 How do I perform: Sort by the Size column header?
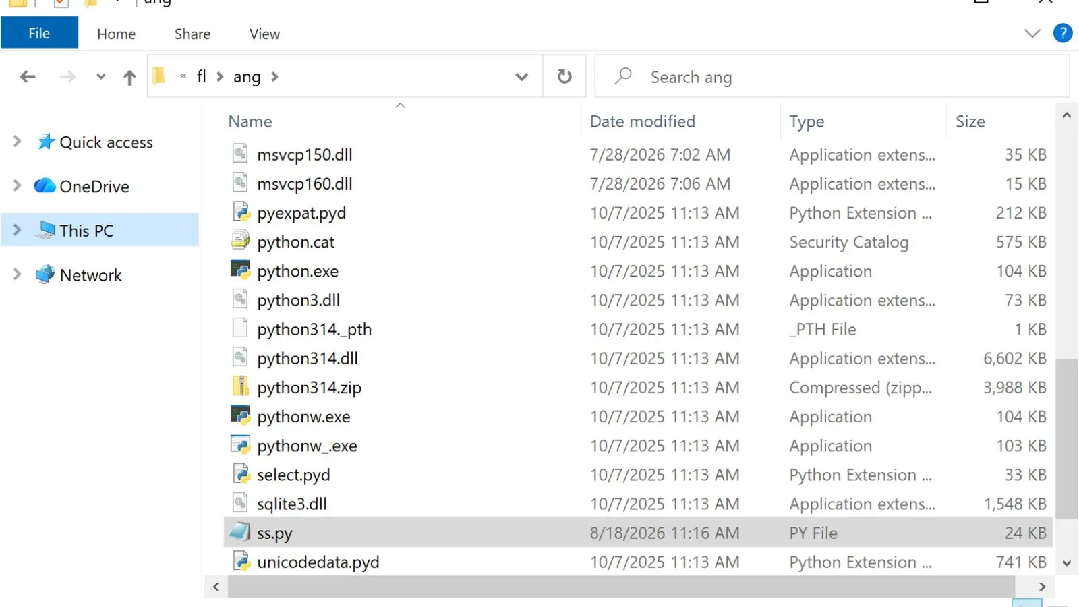pos(970,121)
